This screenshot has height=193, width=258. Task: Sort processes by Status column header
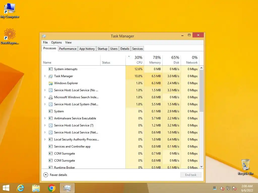pos(113,60)
